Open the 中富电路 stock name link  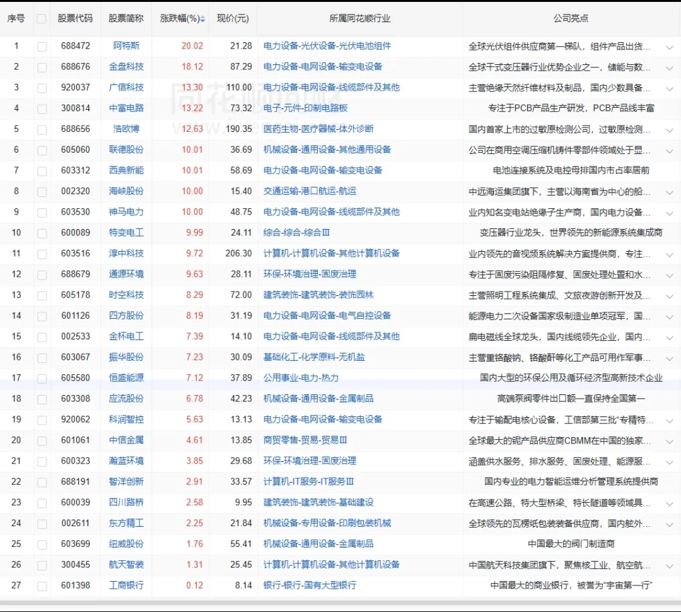click(126, 108)
